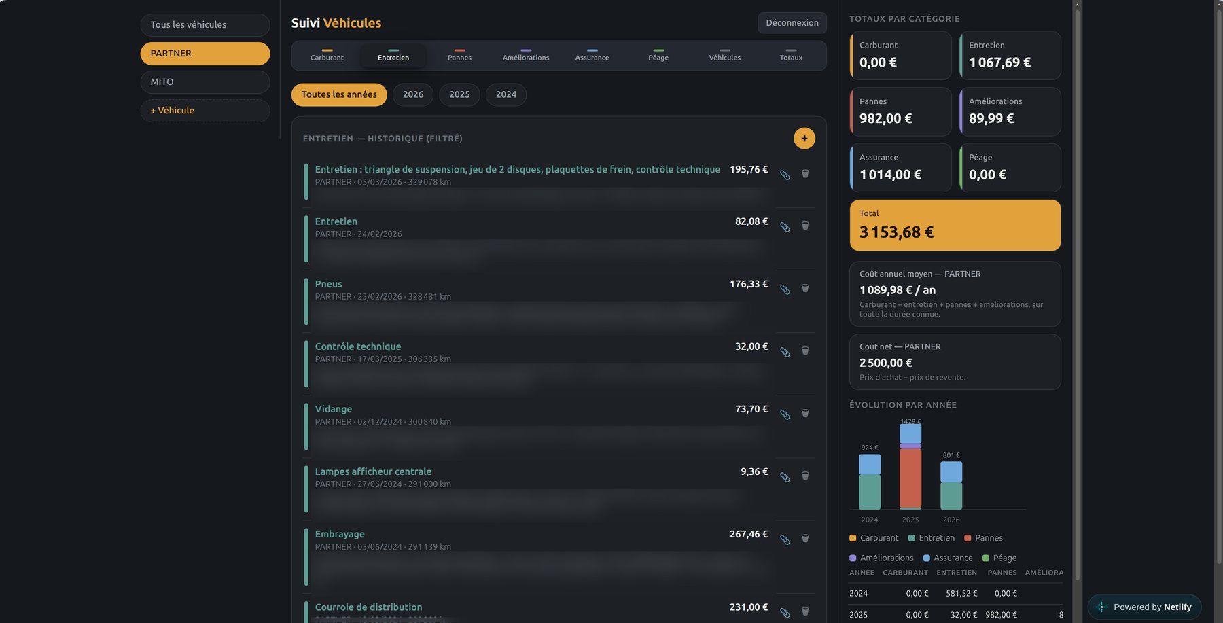This screenshot has height=623, width=1223.
Task: Delete the Pneus entry with its trash icon
Action: (805, 288)
